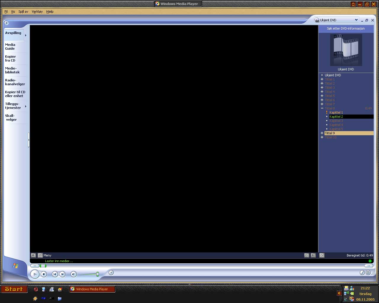Click the green seek bar handle

pyautogui.click(x=43, y=266)
